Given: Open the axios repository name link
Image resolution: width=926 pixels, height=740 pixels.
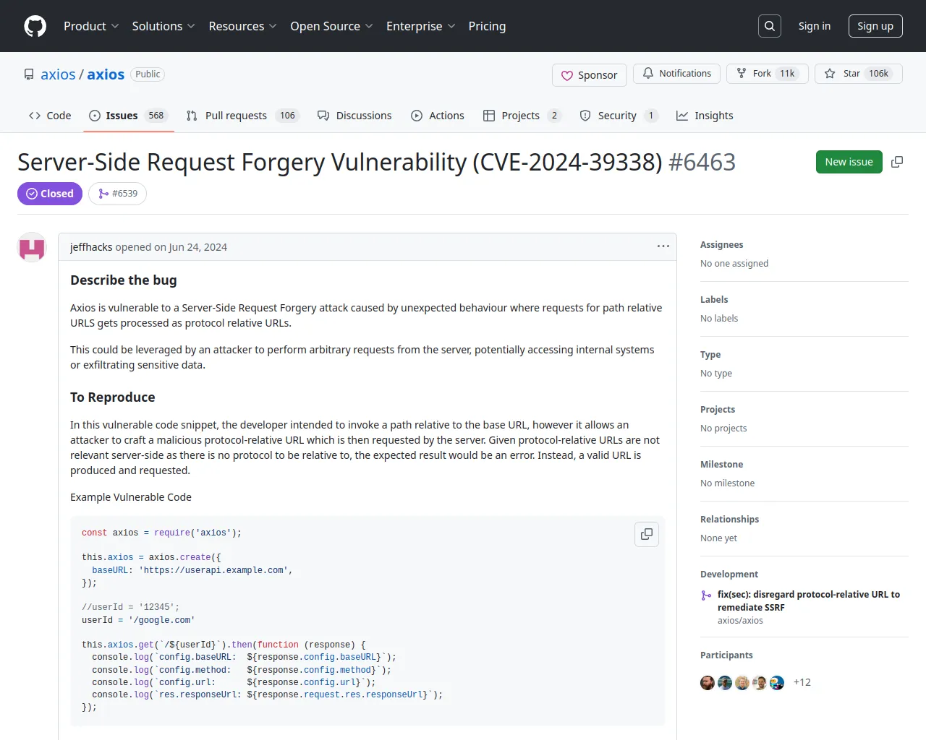Looking at the screenshot, I should (106, 74).
